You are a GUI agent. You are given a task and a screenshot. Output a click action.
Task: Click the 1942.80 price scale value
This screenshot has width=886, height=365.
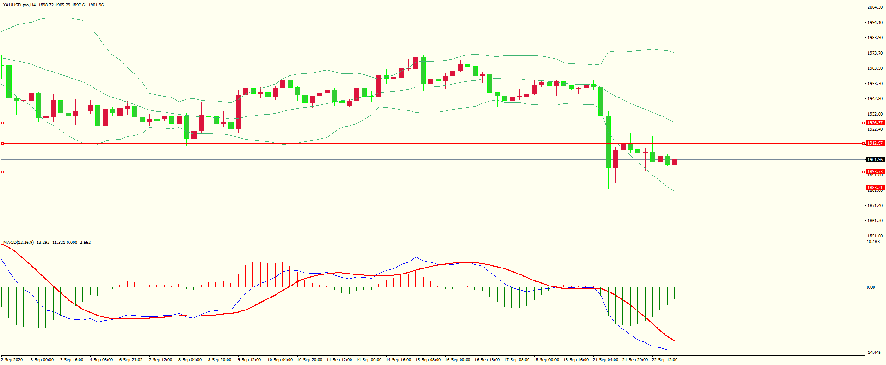click(875, 98)
